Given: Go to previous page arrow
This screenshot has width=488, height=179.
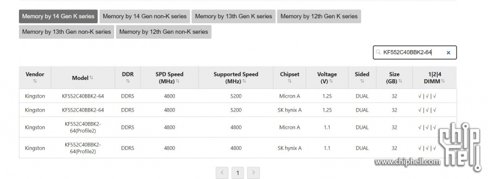Looking at the screenshot, I should pyautogui.click(x=222, y=173).
